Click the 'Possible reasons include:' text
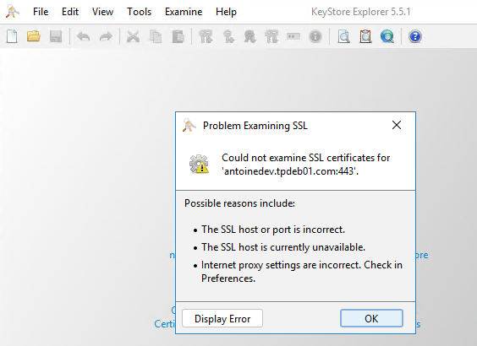 [x=239, y=203]
